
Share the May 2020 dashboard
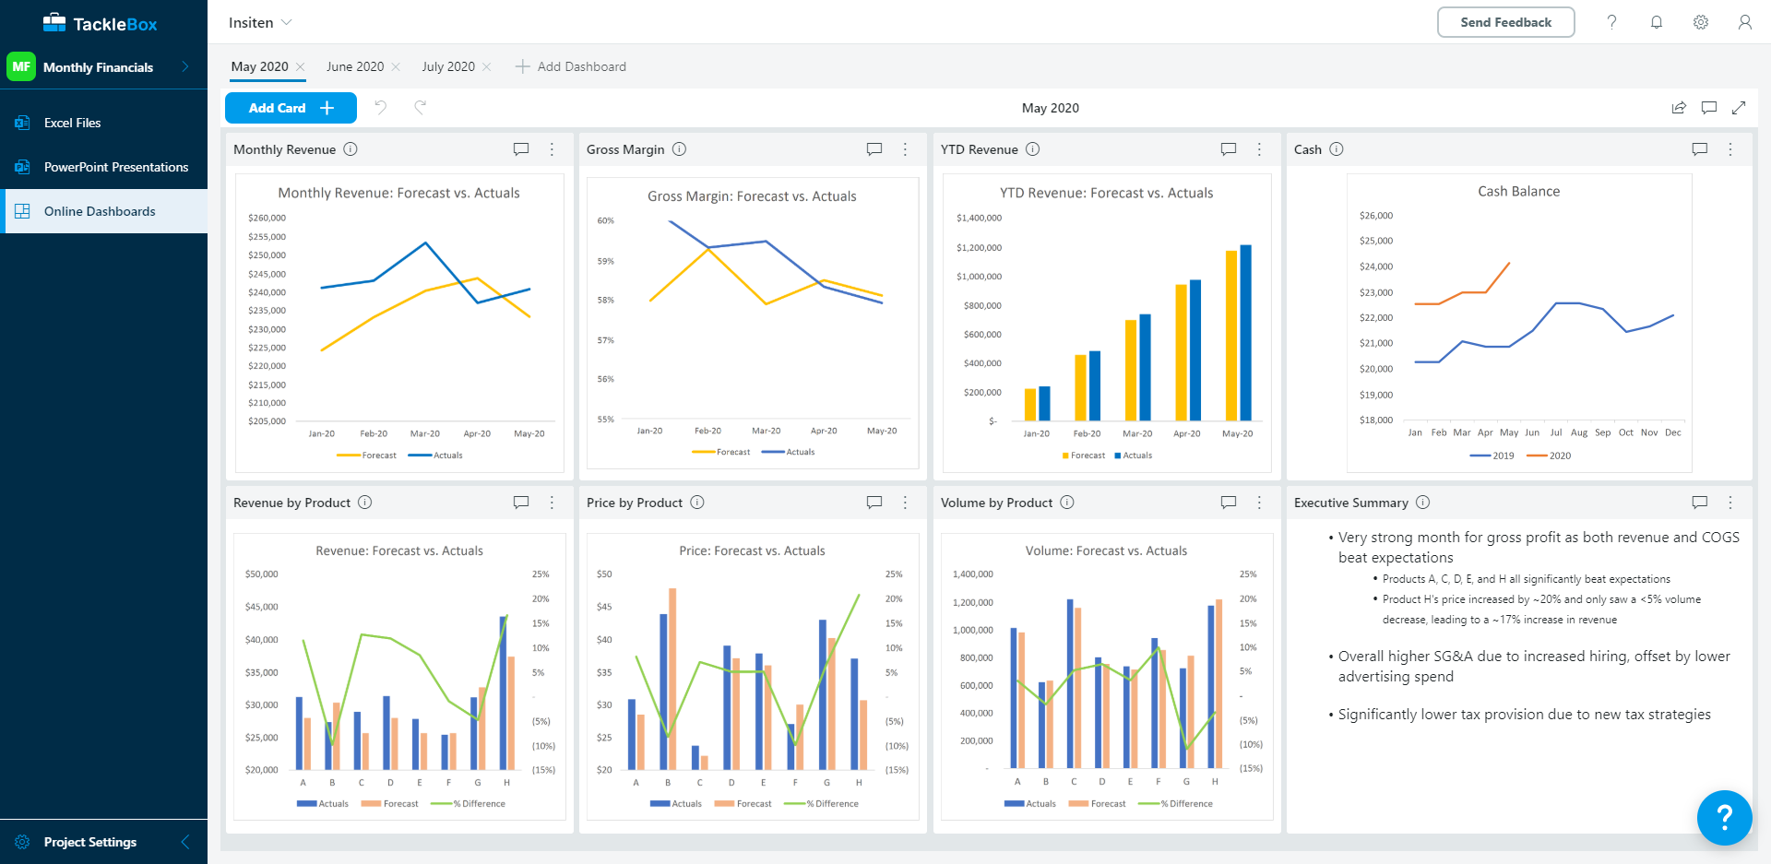pyautogui.click(x=1679, y=108)
